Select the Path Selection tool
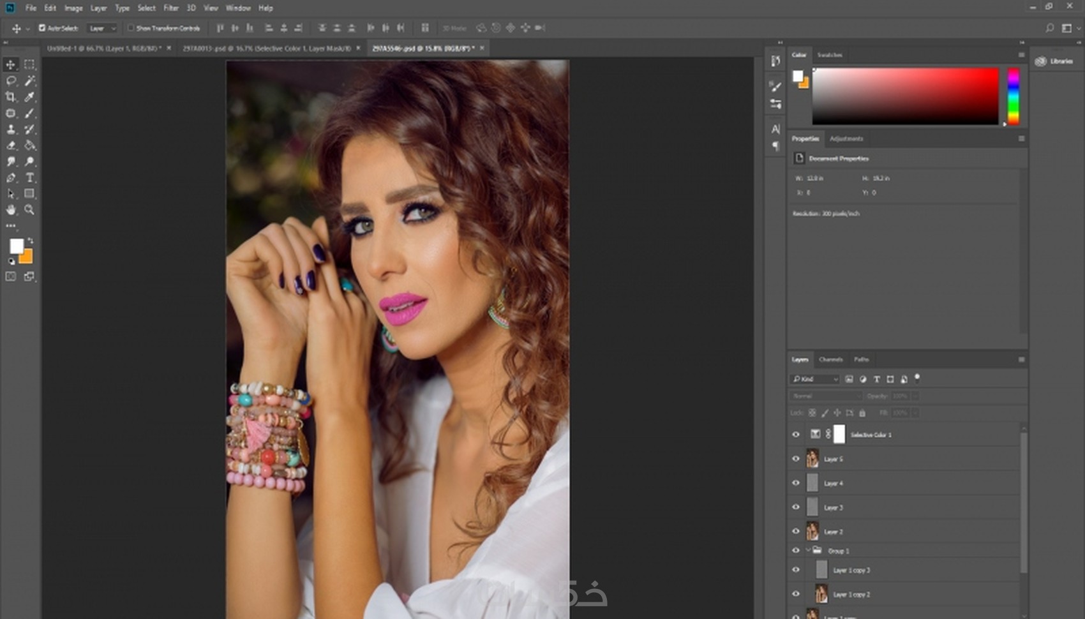Image resolution: width=1085 pixels, height=619 pixels. pos(11,194)
